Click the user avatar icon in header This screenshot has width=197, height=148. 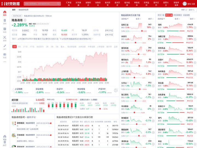[x=185, y=4]
